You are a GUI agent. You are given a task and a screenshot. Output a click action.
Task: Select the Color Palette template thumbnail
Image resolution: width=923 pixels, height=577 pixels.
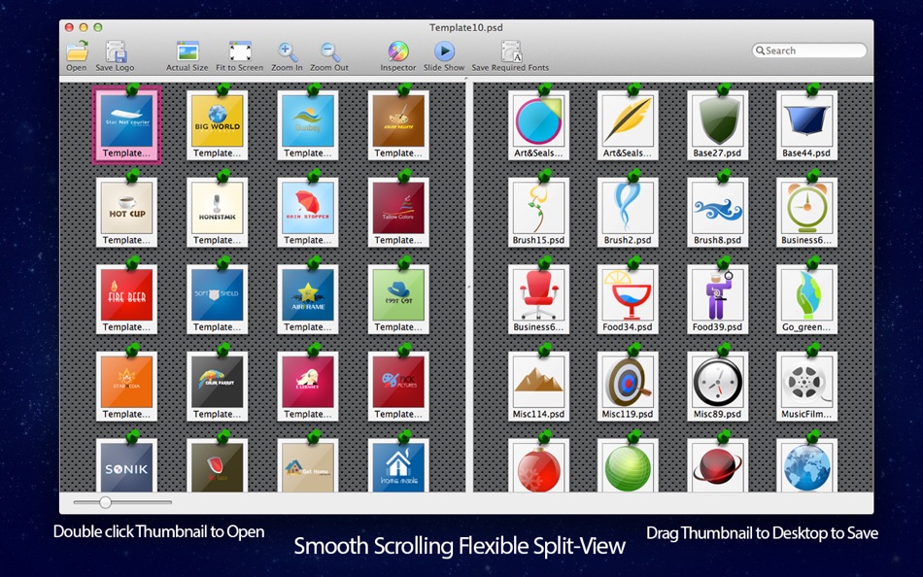(398, 124)
